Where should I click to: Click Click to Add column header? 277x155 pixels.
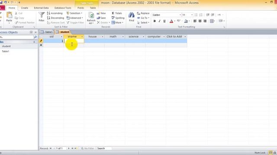click(x=174, y=37)
